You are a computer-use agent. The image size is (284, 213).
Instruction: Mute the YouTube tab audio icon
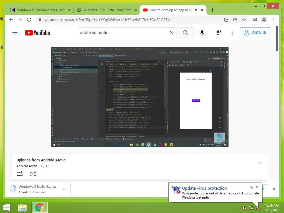pyautogui.click(x=196, y=10)
